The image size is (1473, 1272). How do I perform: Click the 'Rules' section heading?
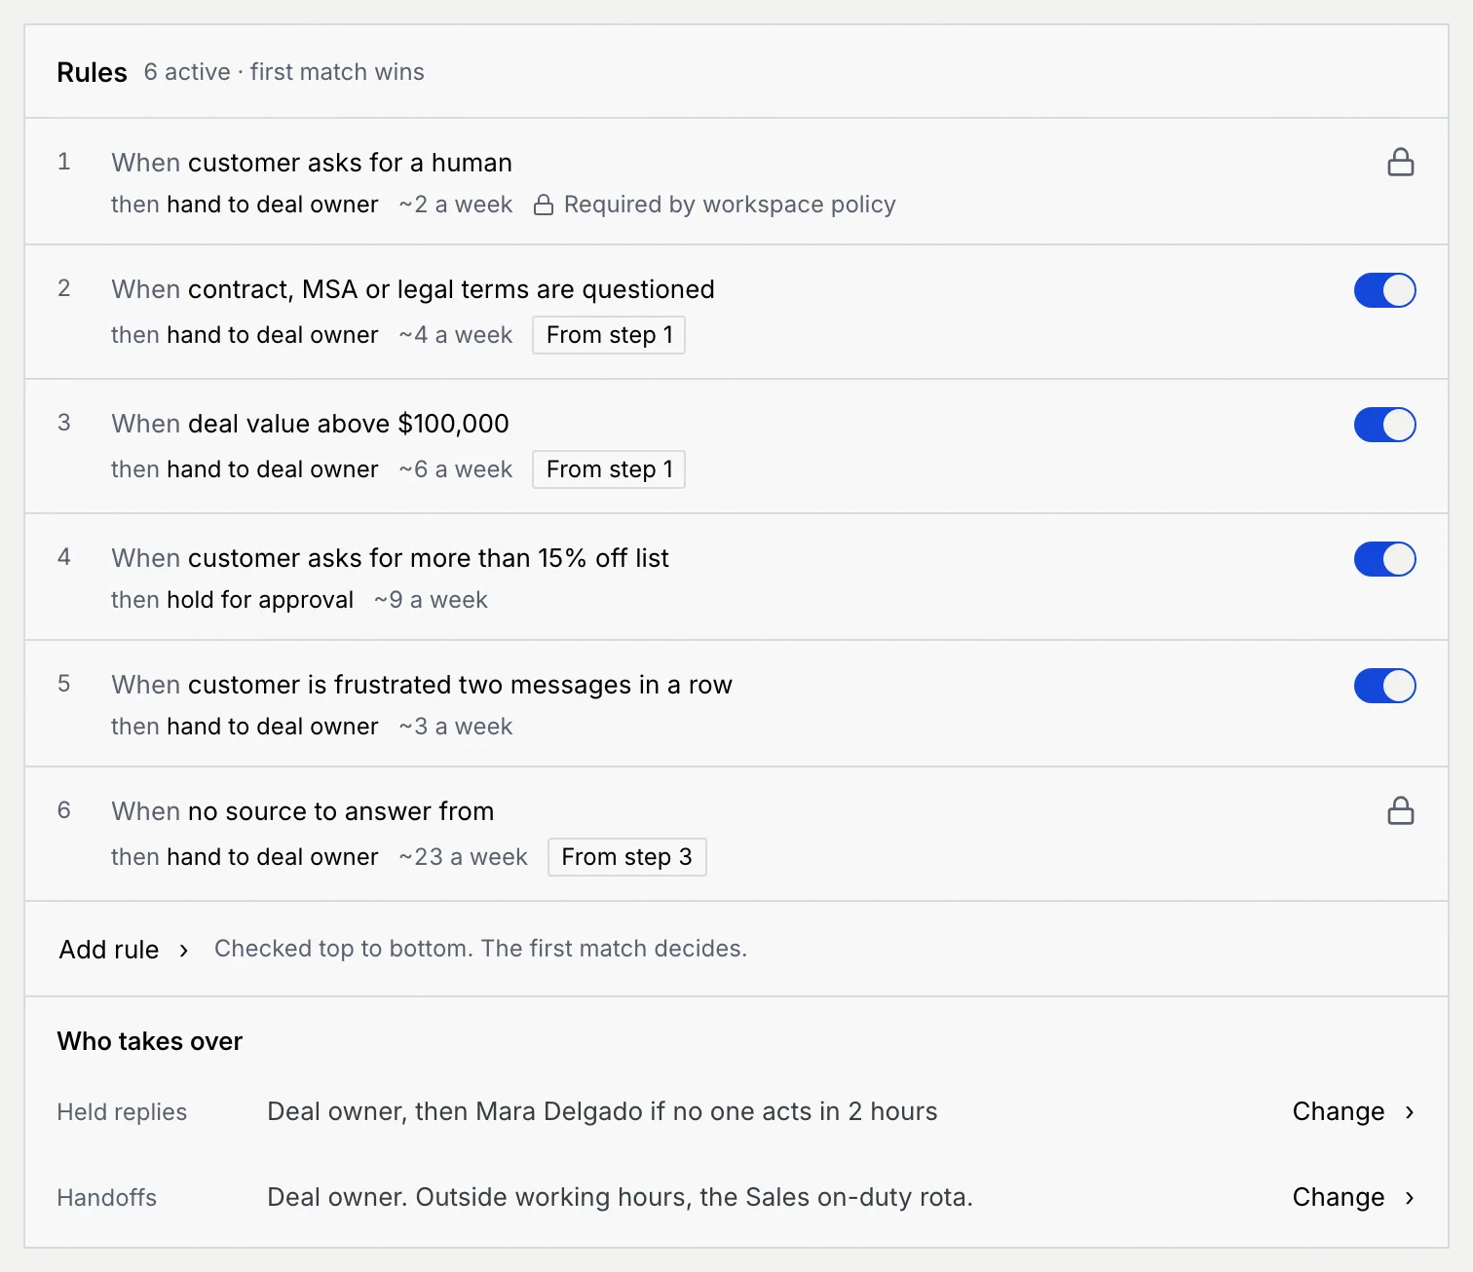click(93, 72)
